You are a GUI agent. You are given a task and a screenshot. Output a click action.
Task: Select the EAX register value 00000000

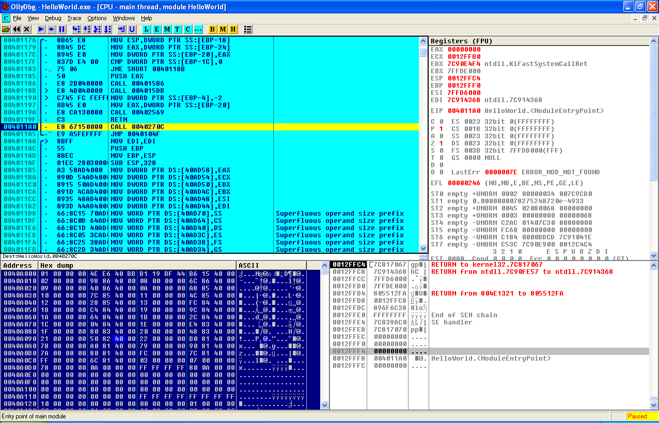click(x=464, y=50)
